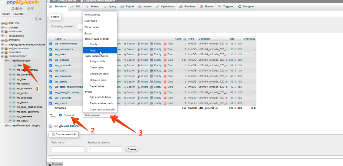Open the wp_postmeta table link
This screenshot has width=343, height=166.
click(63, 65)
